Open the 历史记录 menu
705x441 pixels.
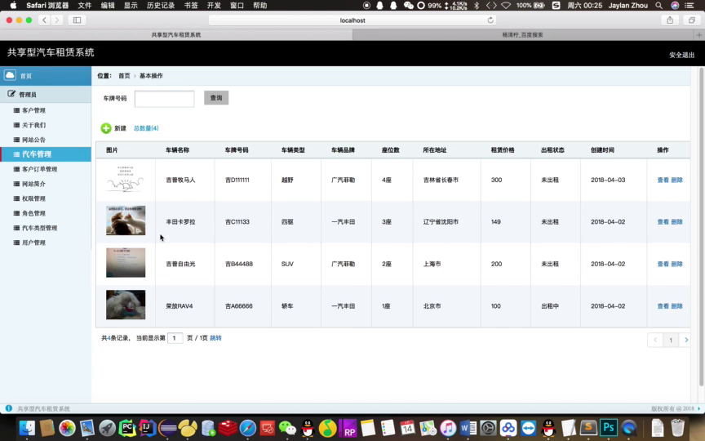point(161,6)
